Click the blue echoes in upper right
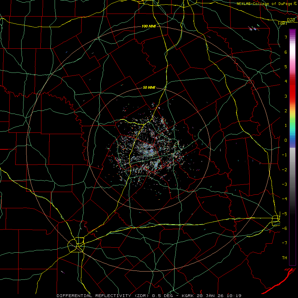The height and width of the screenshot is (298, 298). tap(254, 28)
